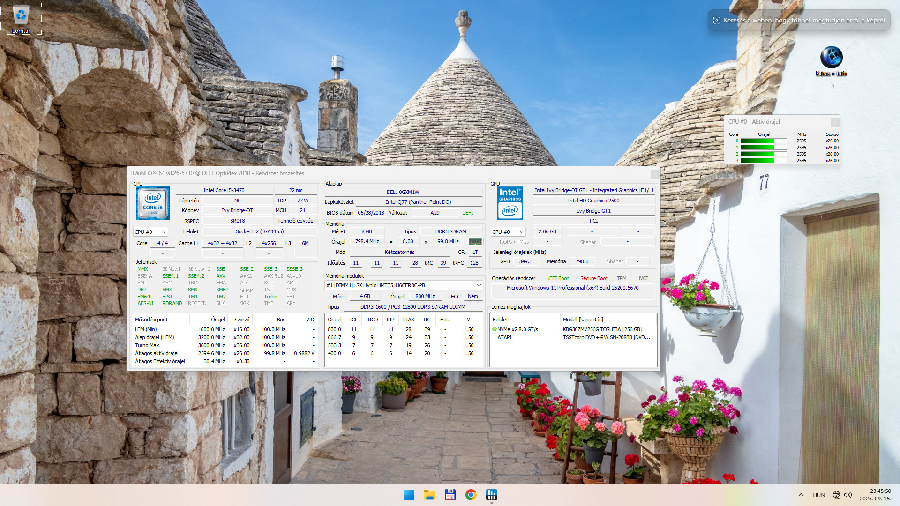Click the Intel Core i5 CPU logo
900x506 pixels.
point(152,203)
